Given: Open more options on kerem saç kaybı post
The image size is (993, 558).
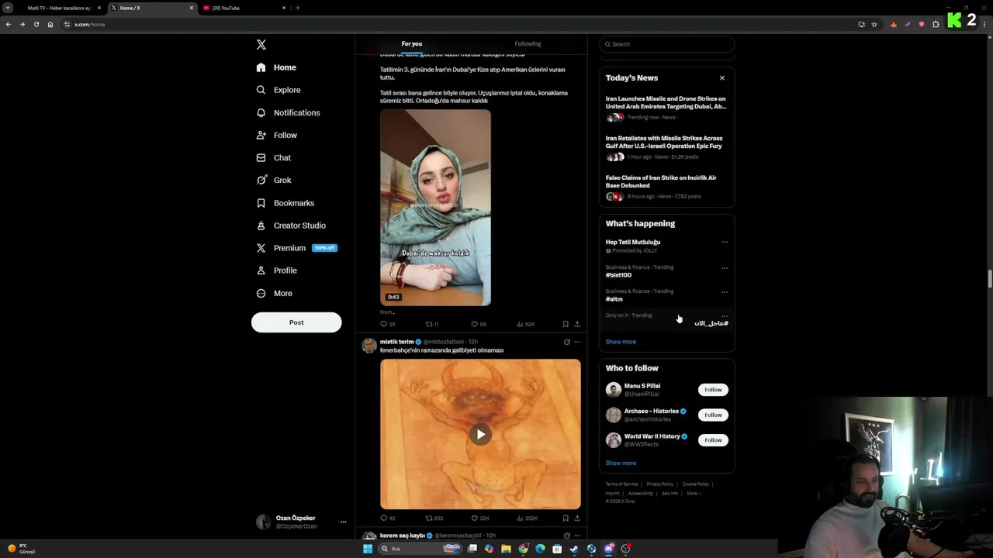Looking at the screenshot, I should [576, 536].
